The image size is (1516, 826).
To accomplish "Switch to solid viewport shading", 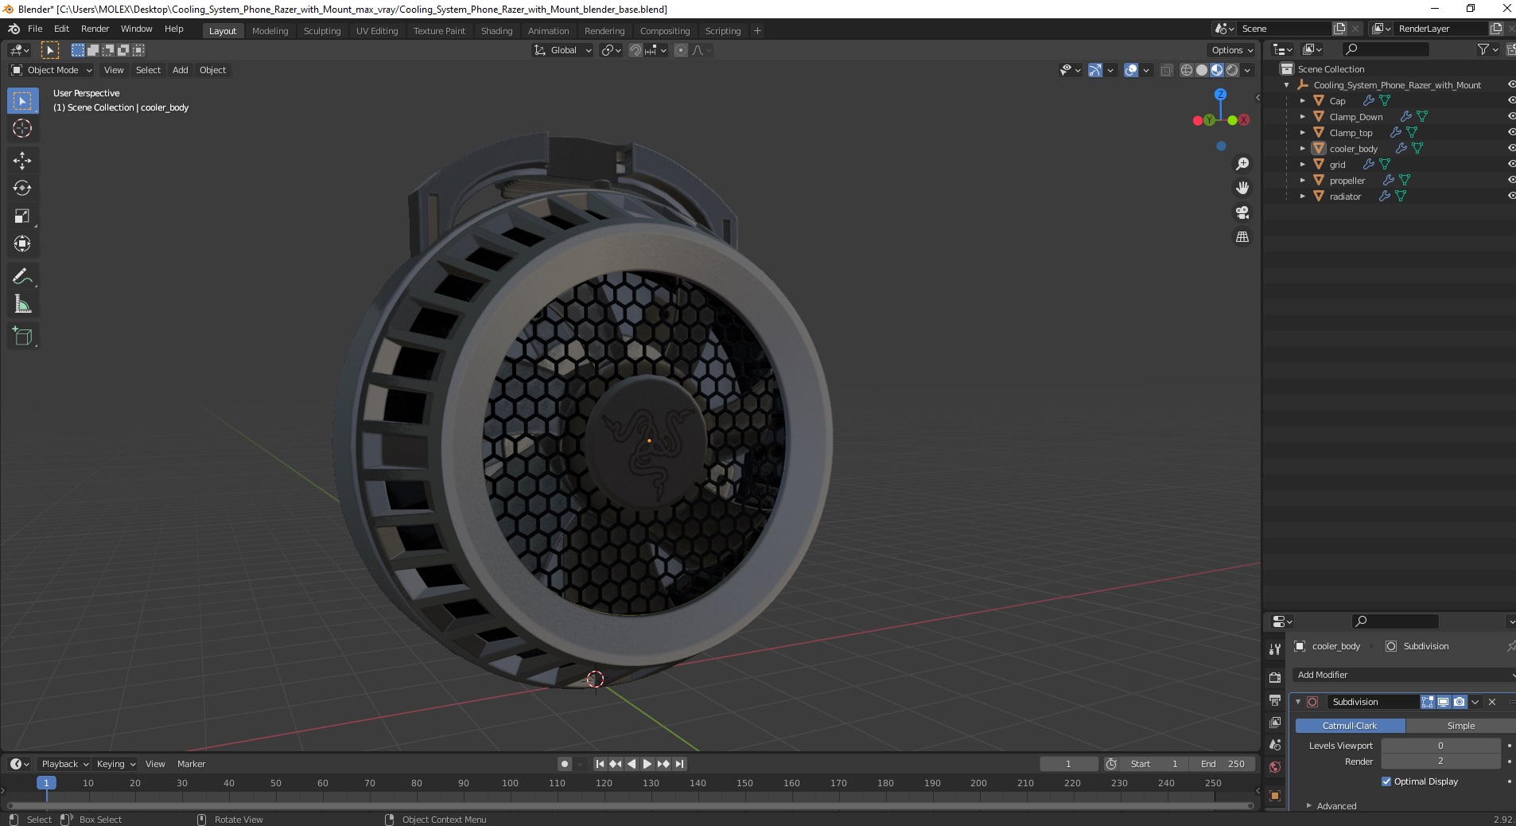I will point(1202,70).
